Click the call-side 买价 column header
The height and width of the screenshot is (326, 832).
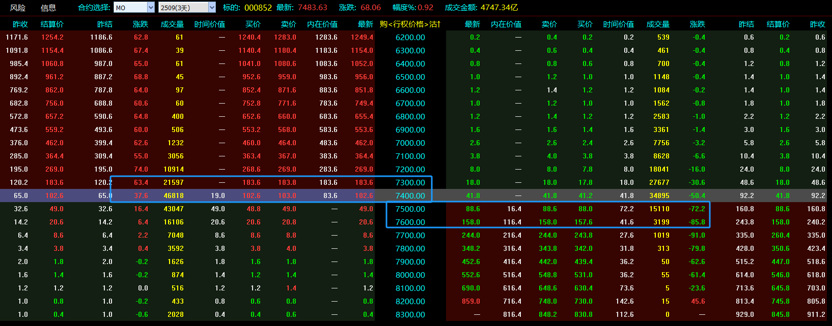(253, 24)
